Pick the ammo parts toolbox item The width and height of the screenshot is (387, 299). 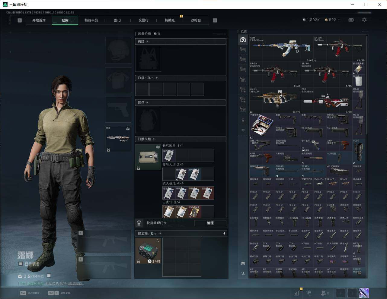click(262, 126)
